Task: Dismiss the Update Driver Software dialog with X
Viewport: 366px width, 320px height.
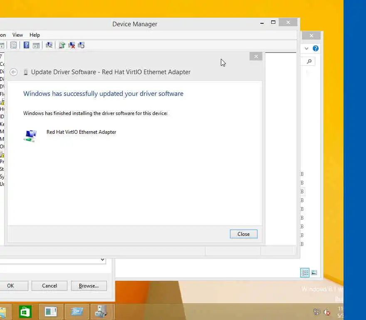Action: [256, 56]
